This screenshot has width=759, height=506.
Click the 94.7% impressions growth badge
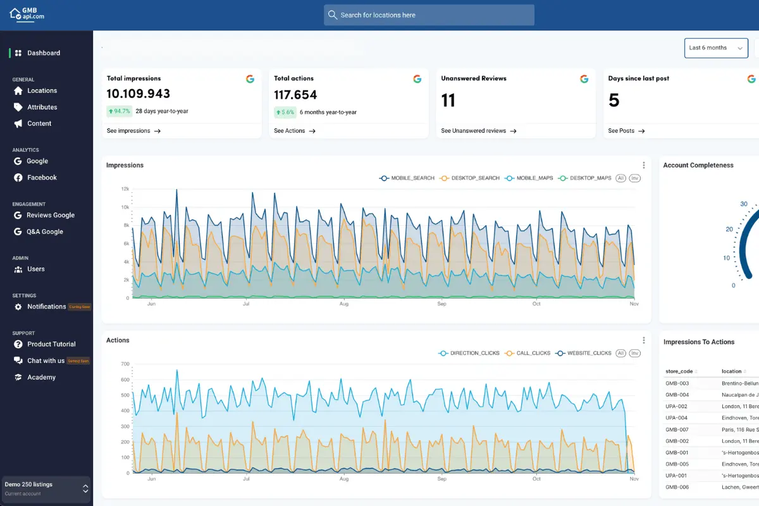(119, 111)
